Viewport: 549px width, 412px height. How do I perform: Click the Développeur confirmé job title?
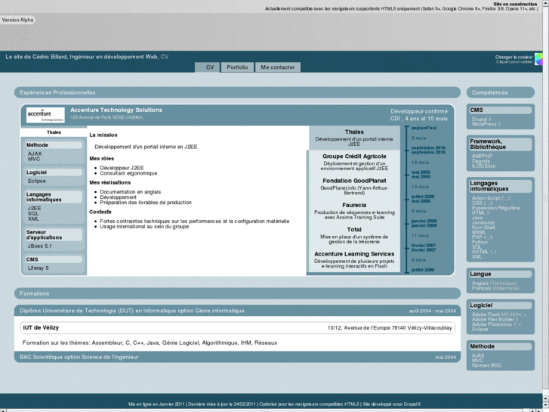(x=419, y=111)
